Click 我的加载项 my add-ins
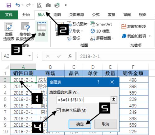The height and width of the screenshot is (135, 155). pos(134,36)
